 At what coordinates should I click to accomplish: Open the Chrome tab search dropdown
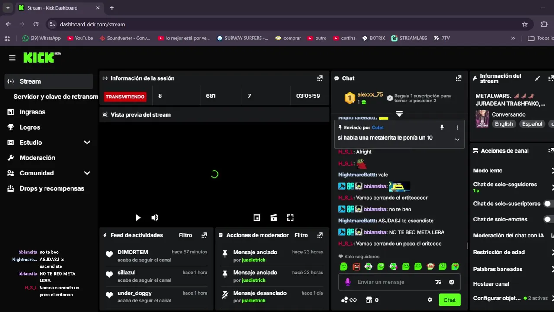8,8
